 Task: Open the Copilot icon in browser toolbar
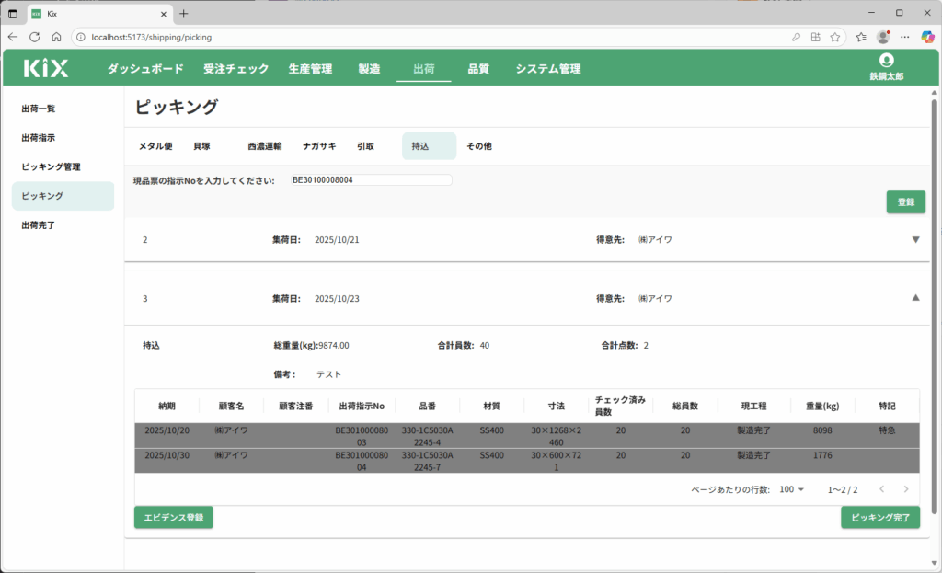pos(927,37)
